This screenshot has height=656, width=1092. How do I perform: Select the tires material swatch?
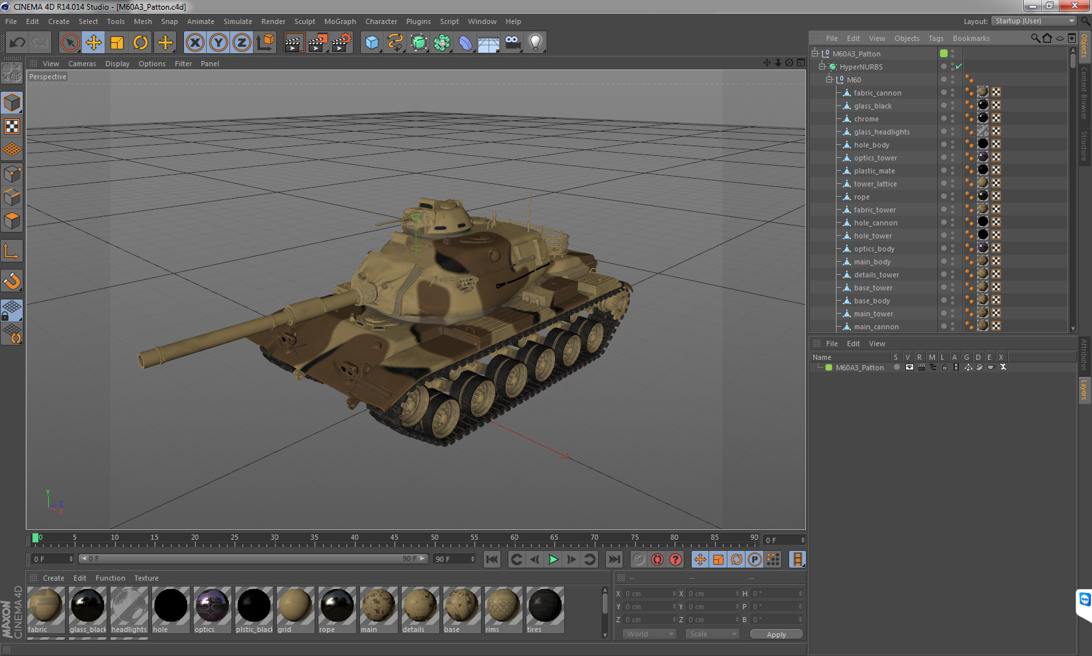(x=545, y=610)
